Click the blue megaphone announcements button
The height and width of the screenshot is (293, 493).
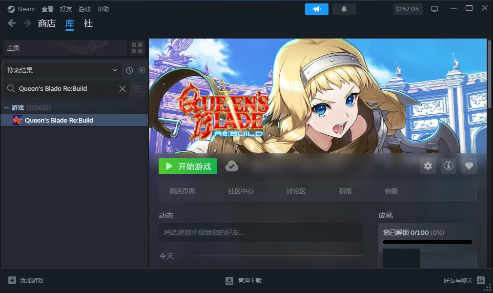coord(317,9)
